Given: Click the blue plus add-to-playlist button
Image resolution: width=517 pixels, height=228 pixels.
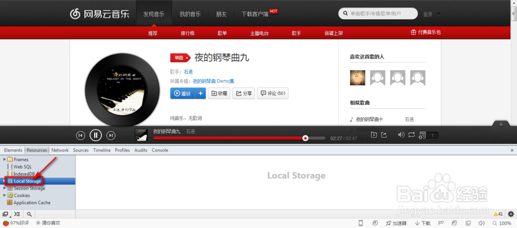Looking at the screenshot, I should tap(200, 93).
